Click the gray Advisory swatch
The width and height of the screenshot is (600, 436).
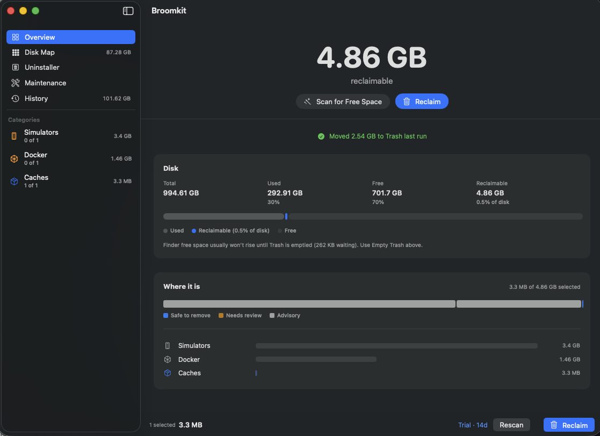click(x=272, y=316)
